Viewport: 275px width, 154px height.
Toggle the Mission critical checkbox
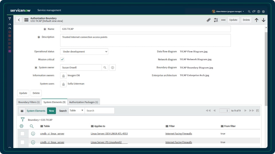pos(62,59)
